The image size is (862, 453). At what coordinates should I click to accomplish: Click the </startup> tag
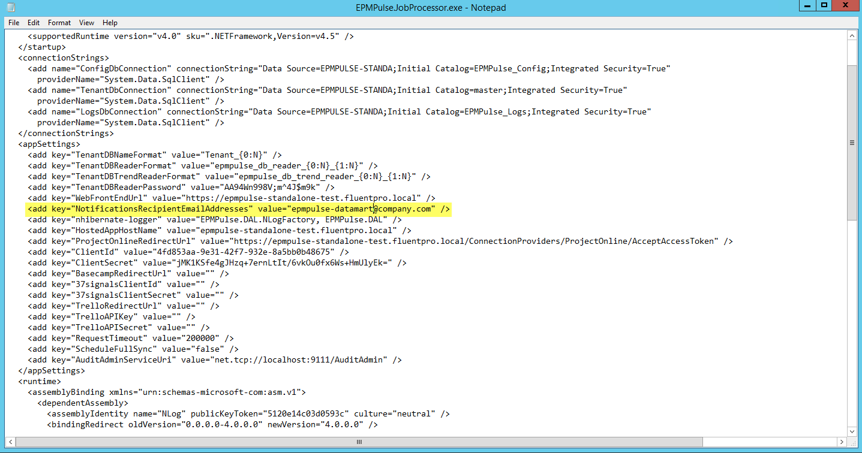[x=42, y=47]
